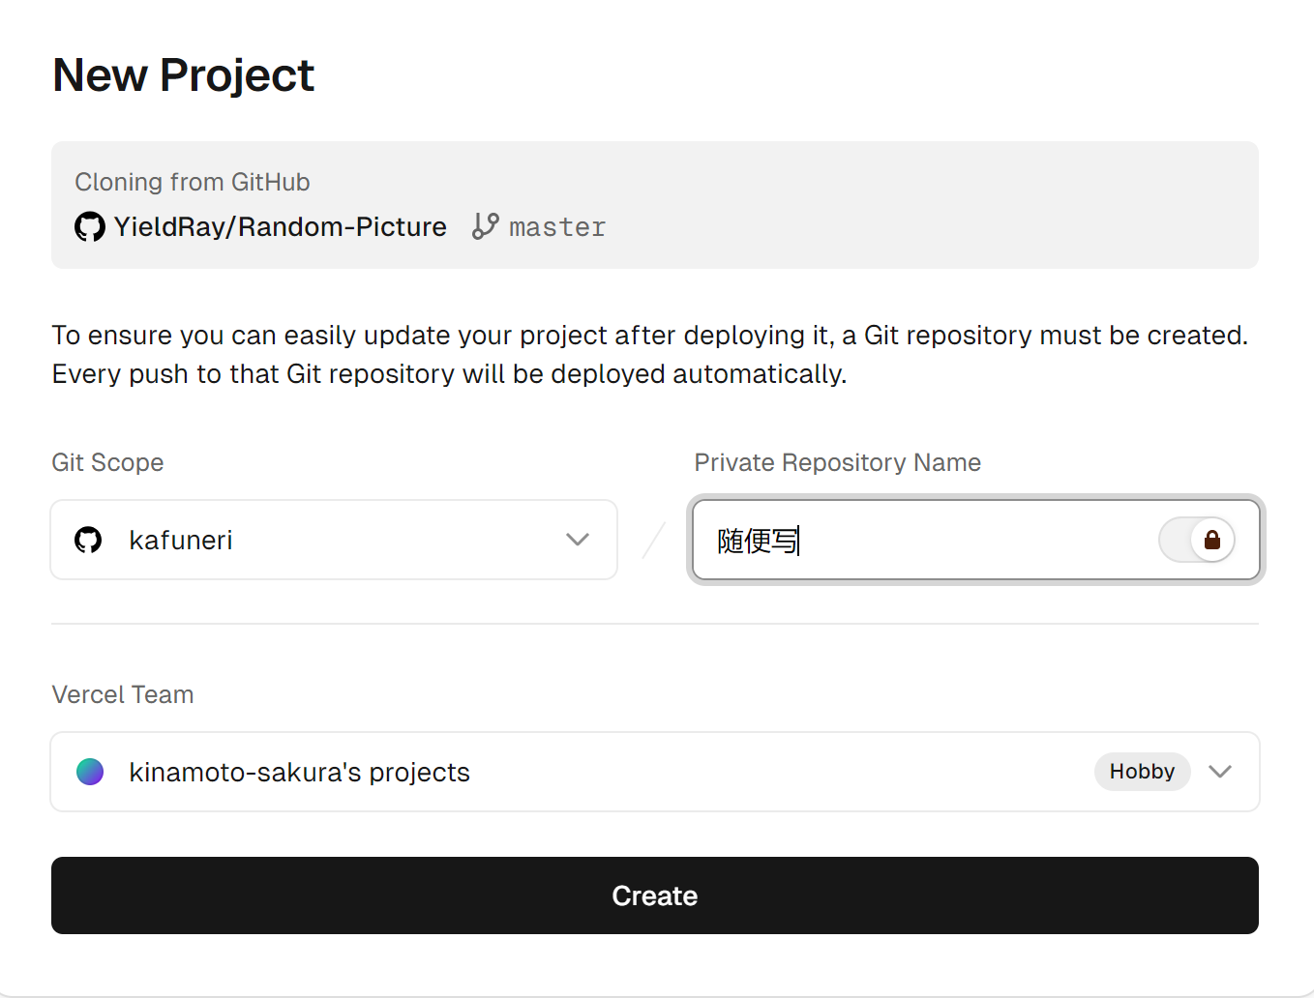
Task: Click the GitHub logo beside YieldRay/Random-Picture
Action: click(90, 227)
